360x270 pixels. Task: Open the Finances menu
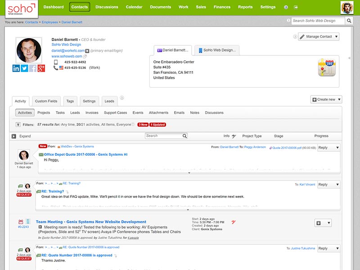222,7
